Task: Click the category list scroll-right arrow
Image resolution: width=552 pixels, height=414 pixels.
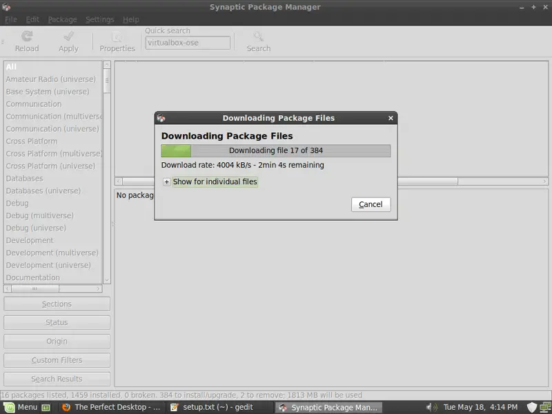Action: pyautogui.click(x=99, y=288)
